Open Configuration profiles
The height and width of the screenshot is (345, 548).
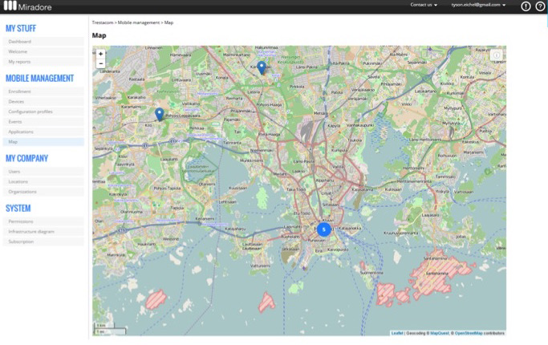click(43, 112)
